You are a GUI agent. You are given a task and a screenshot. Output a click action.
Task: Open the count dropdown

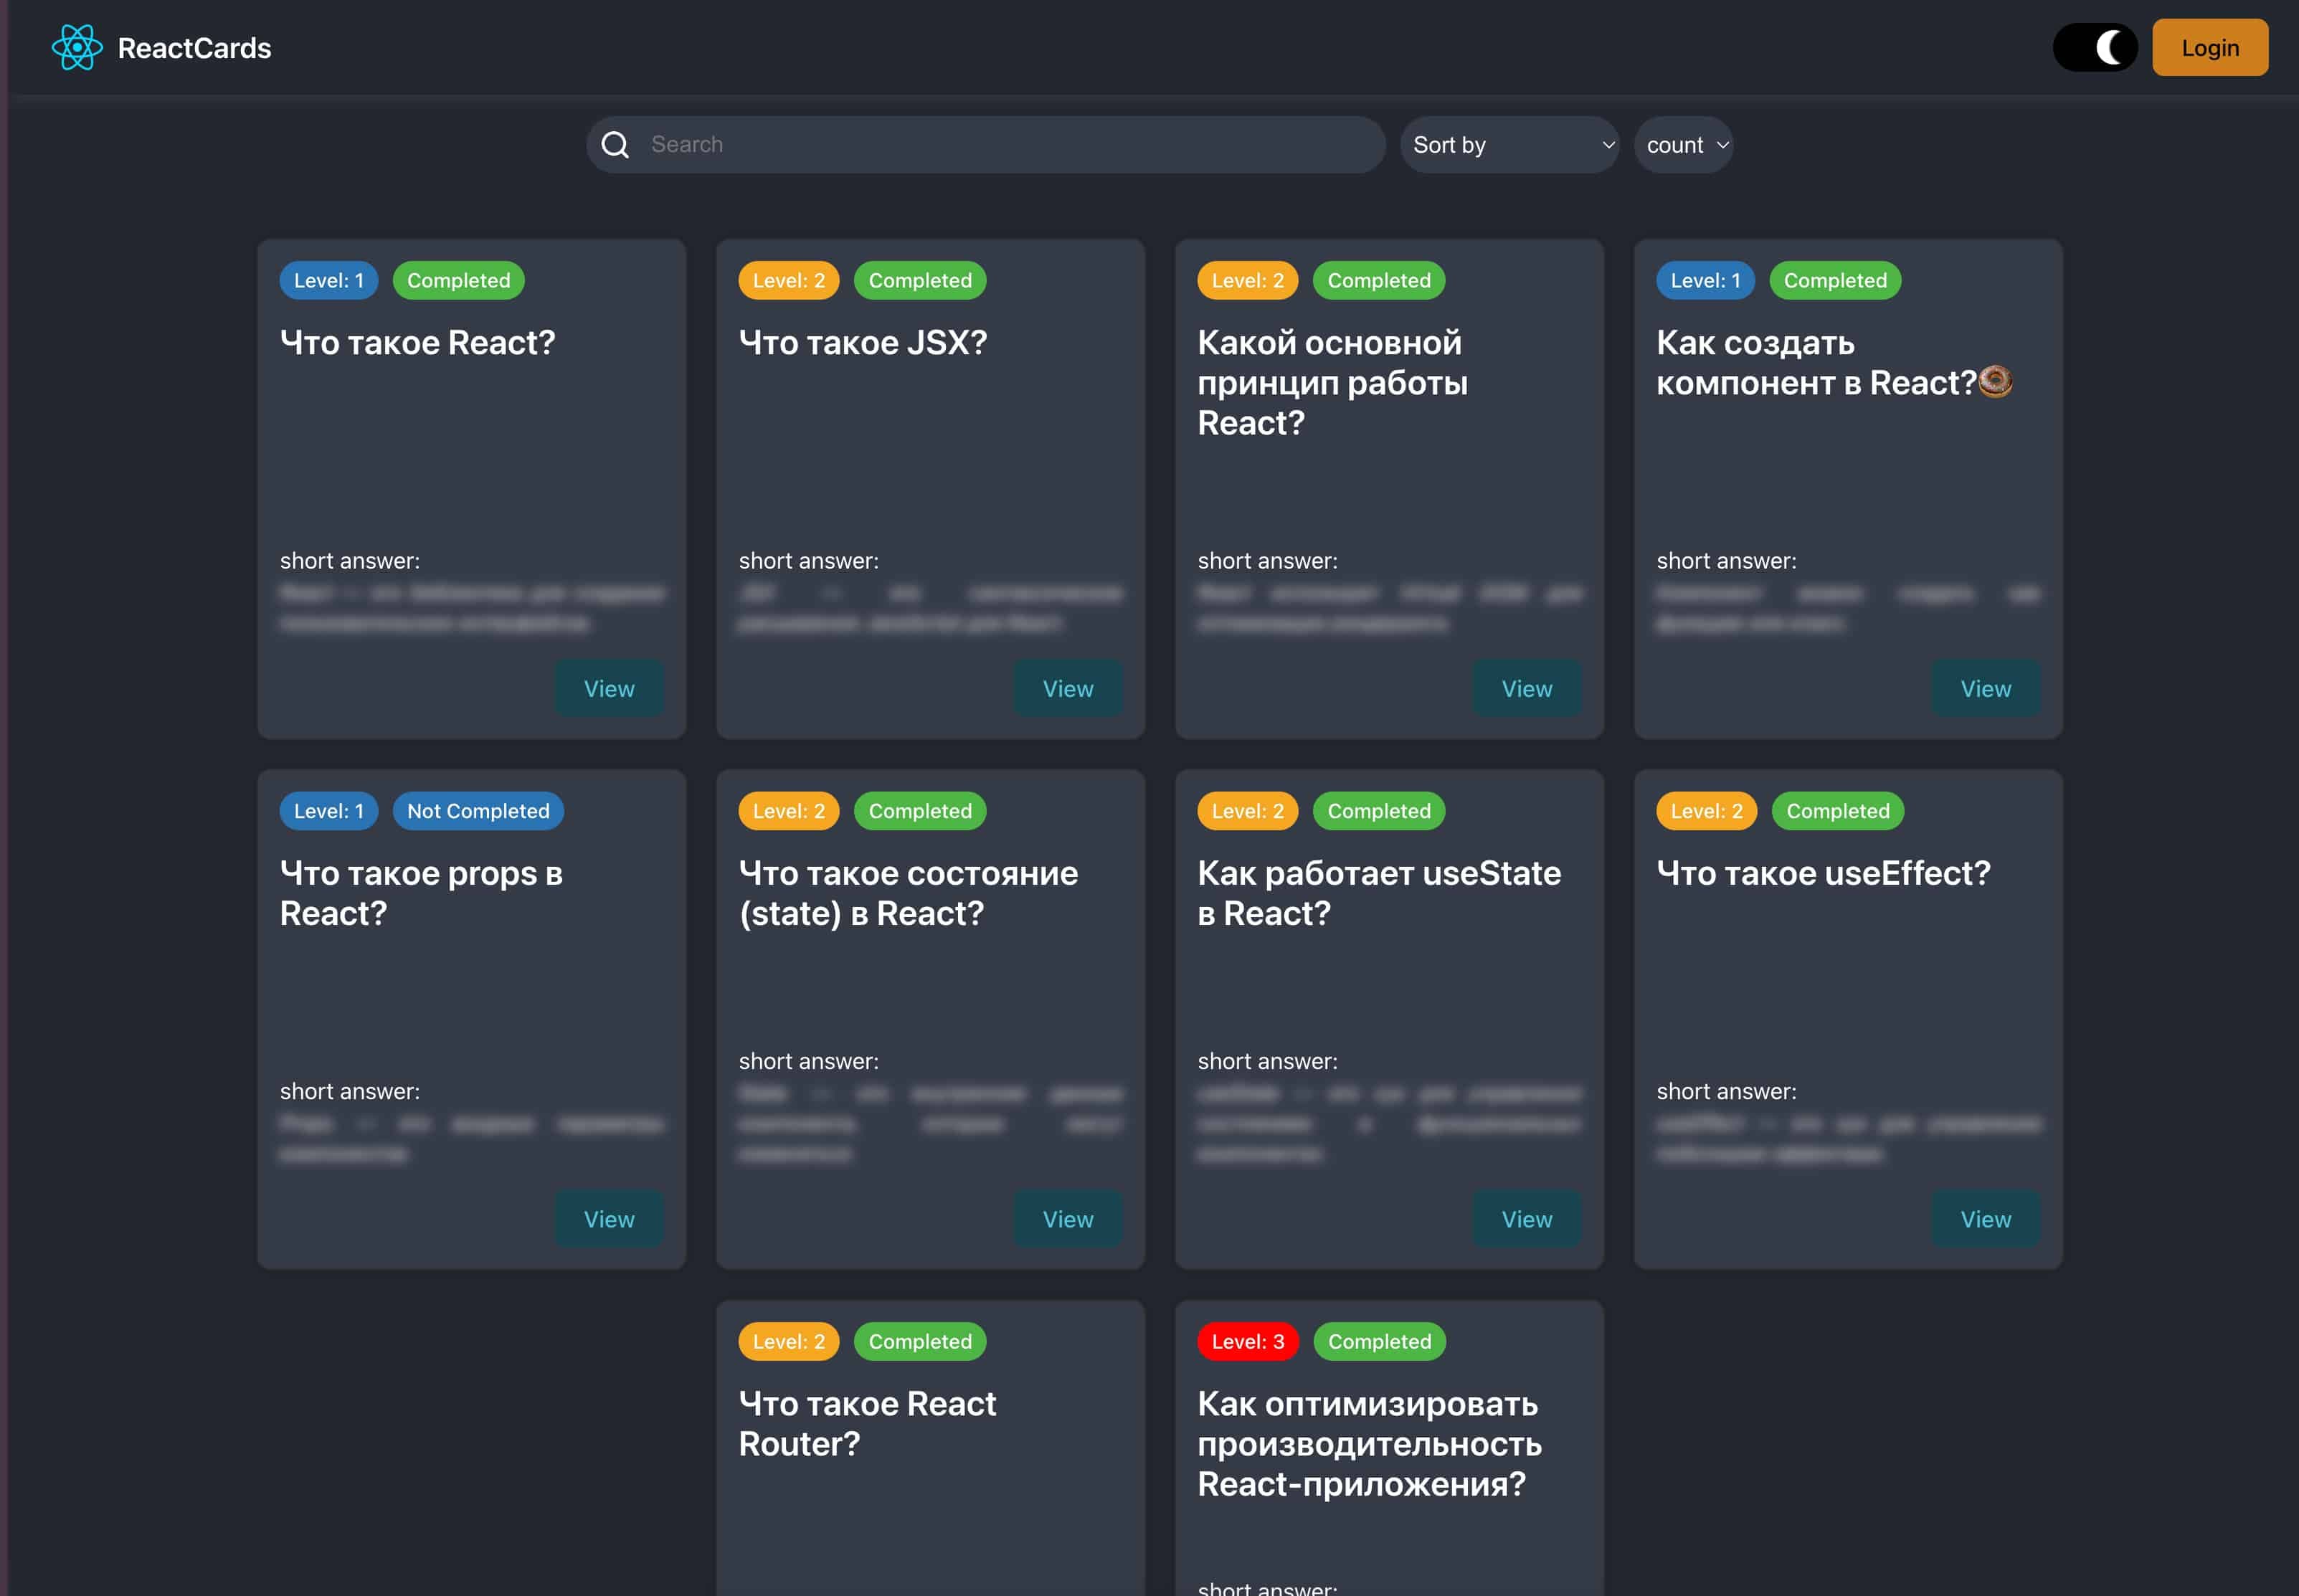point(1683,145)
